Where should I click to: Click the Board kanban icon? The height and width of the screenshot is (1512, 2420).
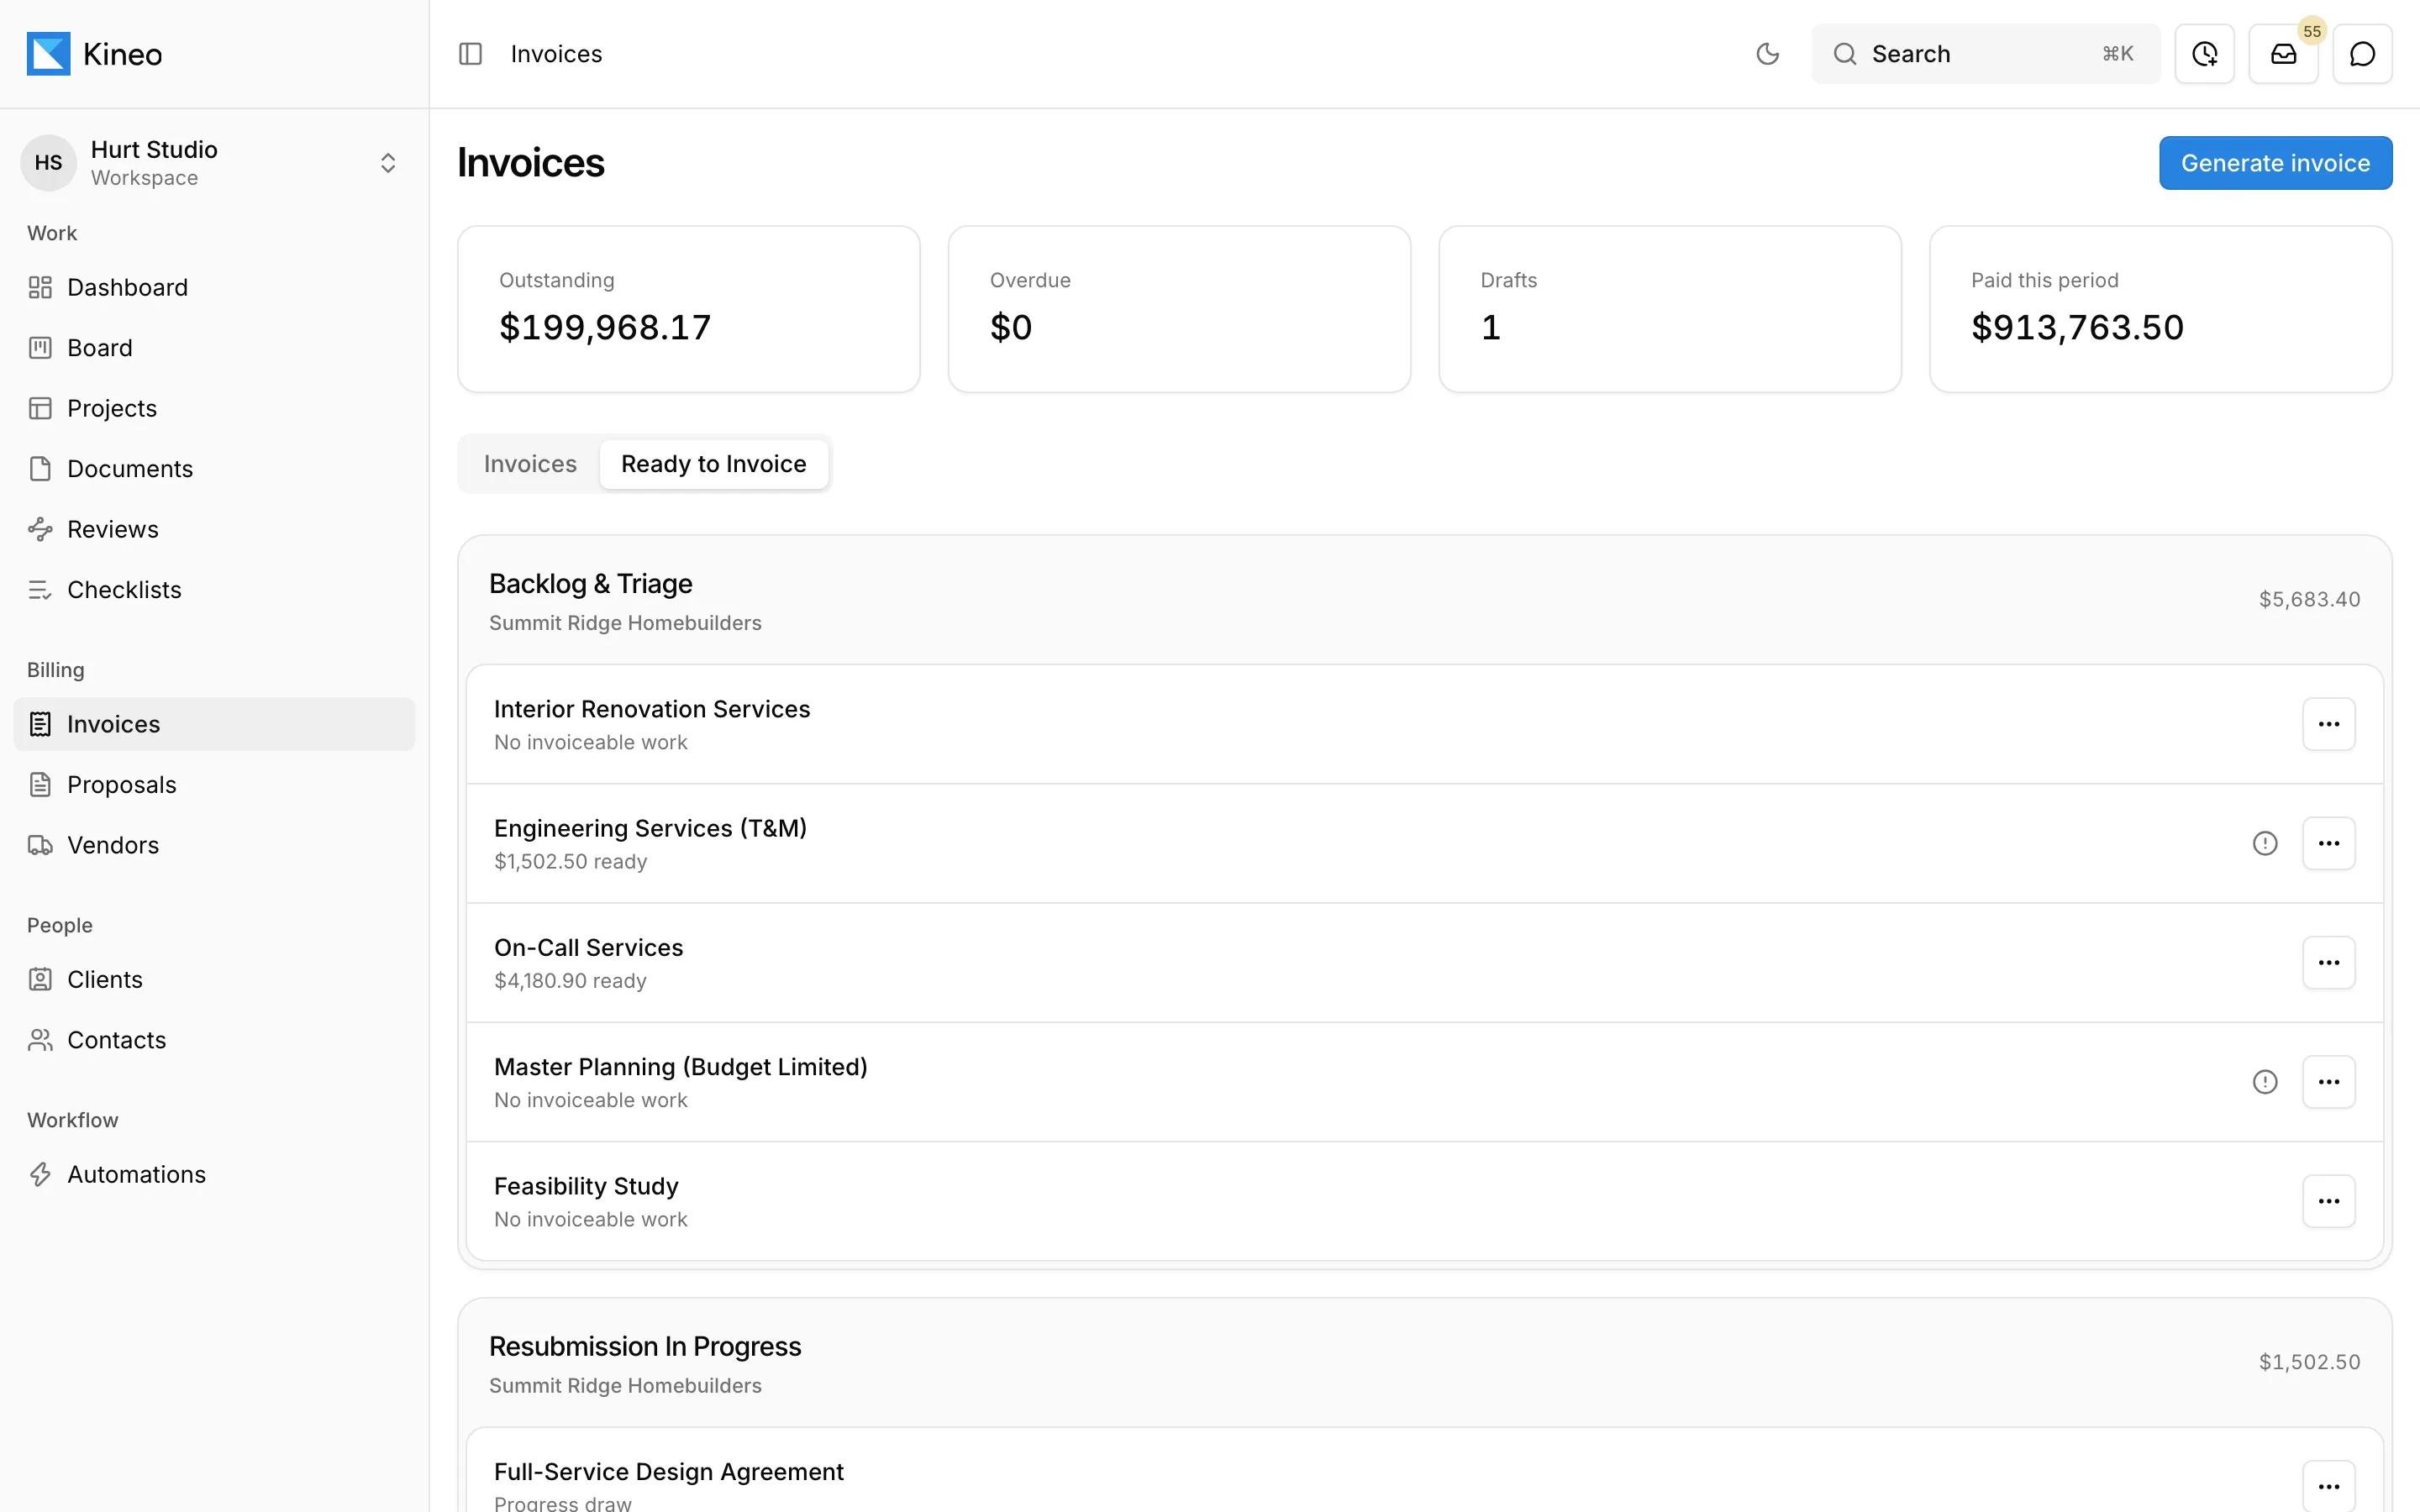40,348
